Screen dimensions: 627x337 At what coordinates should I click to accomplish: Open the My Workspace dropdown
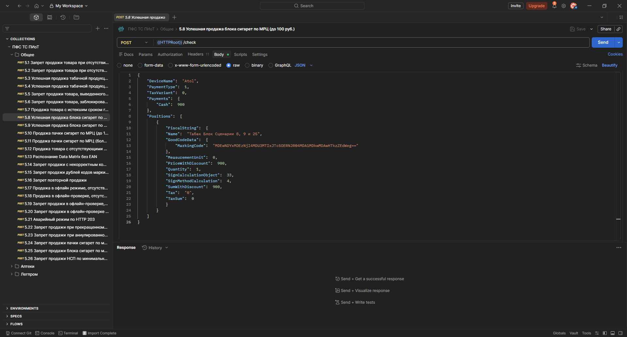pyautogui.click(x=69, y=6)
